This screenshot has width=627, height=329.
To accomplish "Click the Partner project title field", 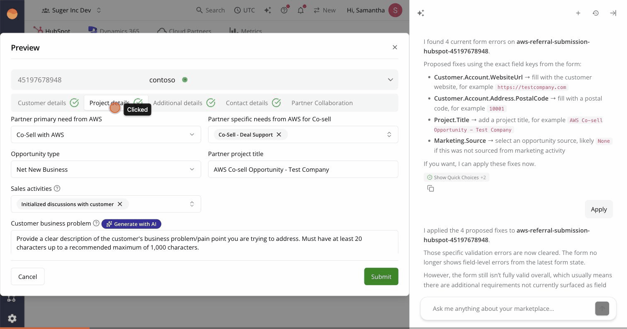I will 303,169.
